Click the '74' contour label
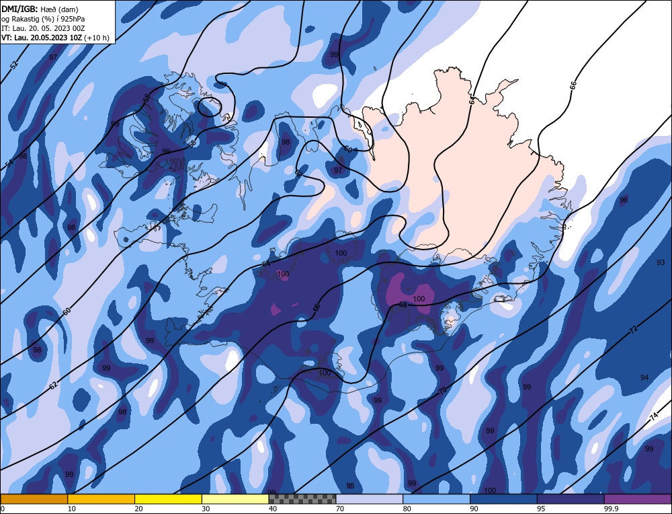Screen dimensions: 672x514 click(654, 416)
